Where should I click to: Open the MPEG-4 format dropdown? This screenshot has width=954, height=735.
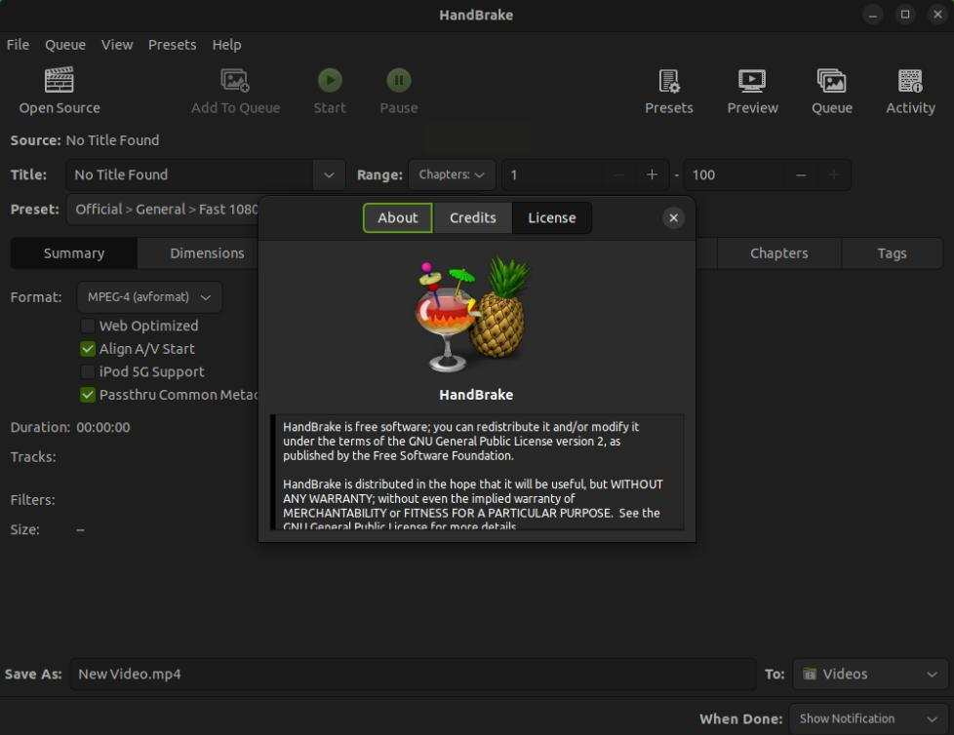149,297
